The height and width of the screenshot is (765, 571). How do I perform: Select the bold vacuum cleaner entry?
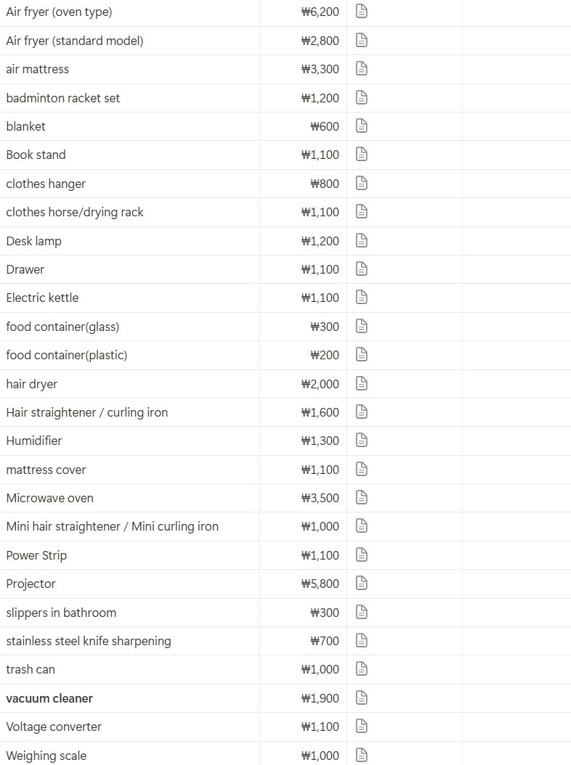coord(49,698)
